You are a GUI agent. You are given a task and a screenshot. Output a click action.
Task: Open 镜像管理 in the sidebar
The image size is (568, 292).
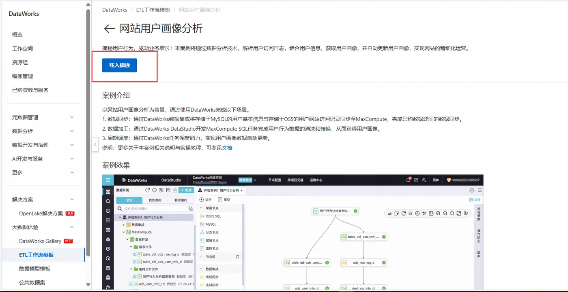point(23,76)
